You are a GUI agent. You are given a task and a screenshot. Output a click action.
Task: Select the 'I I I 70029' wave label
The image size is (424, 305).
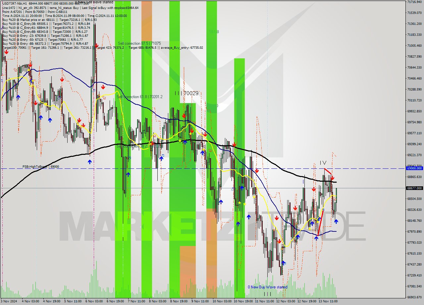tap(187, 93)
